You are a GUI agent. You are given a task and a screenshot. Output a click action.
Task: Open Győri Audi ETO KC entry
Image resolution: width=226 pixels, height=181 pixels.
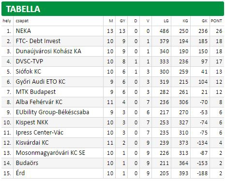point(41,82)
